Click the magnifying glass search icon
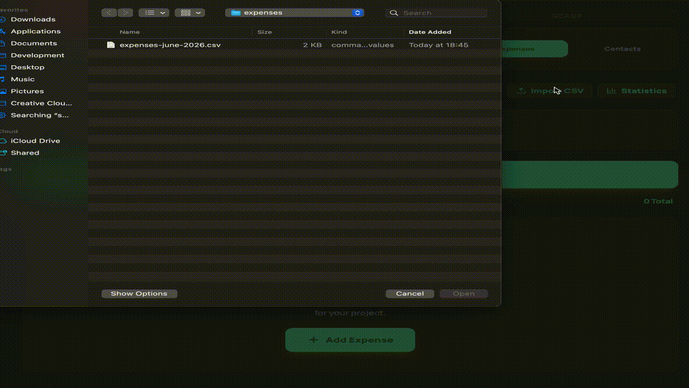 click(x=394, y=13)
